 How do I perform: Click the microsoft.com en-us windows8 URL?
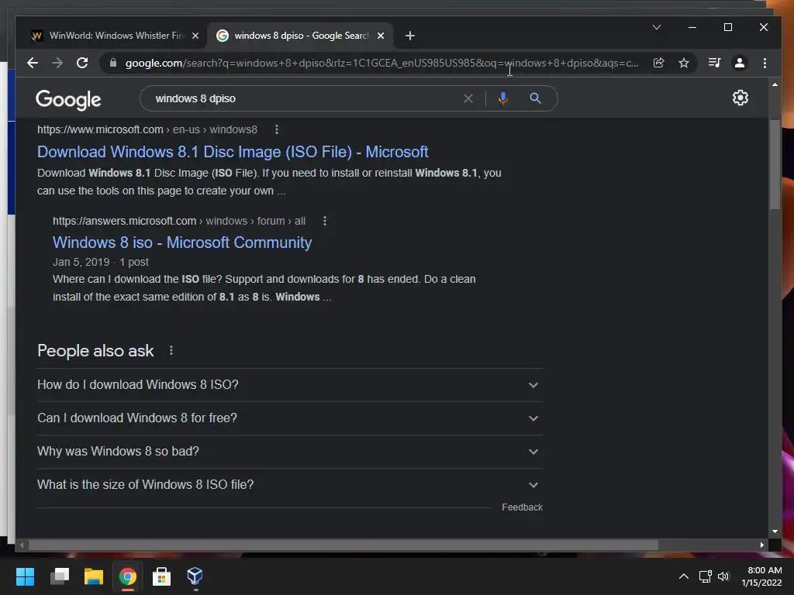[x=147, y=129]
